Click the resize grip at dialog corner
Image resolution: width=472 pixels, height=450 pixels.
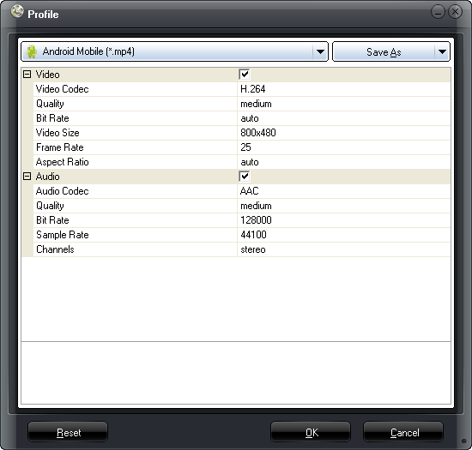click(x=464, y=441)
